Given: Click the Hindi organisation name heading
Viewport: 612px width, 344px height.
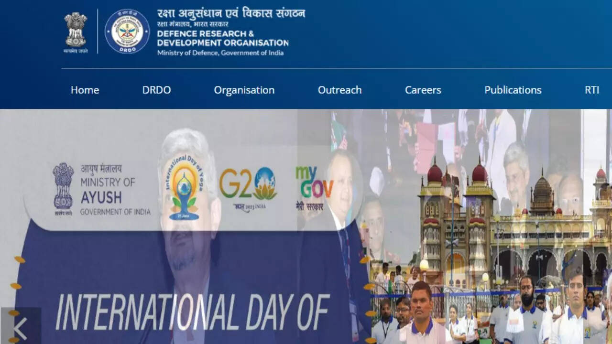Looking at the screenshot, I should tap(231, 13).
